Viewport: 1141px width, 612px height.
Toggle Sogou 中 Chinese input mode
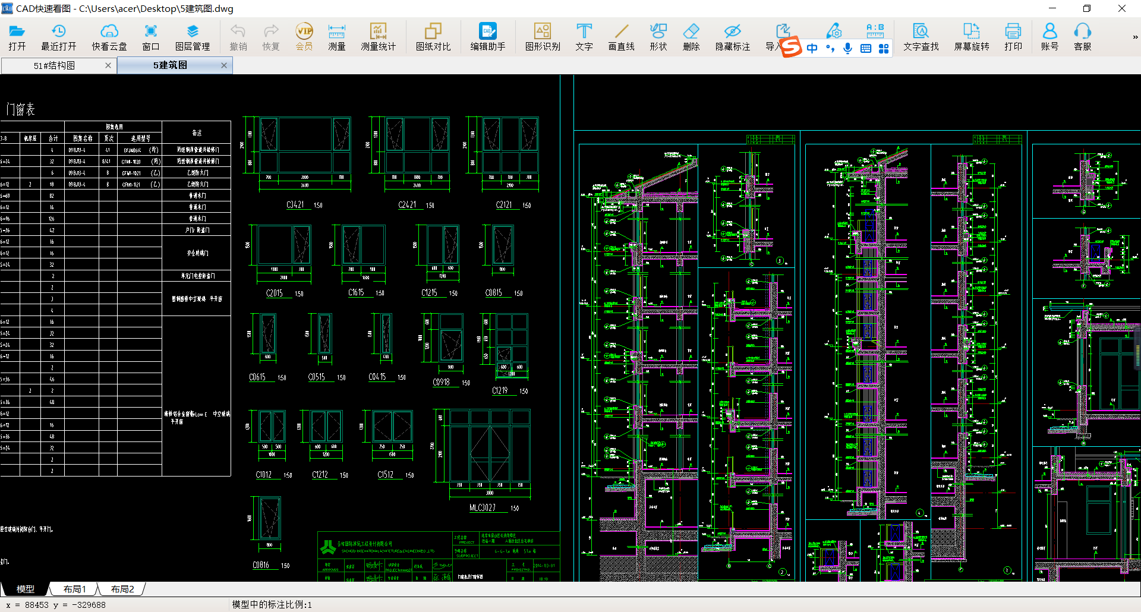click(812, 48)
